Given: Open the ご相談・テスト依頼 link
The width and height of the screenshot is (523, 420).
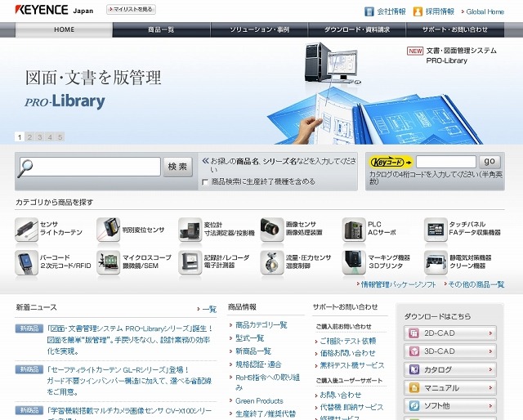Looking at the screenshot, I should pyautogui.click(x=348, y=341).
